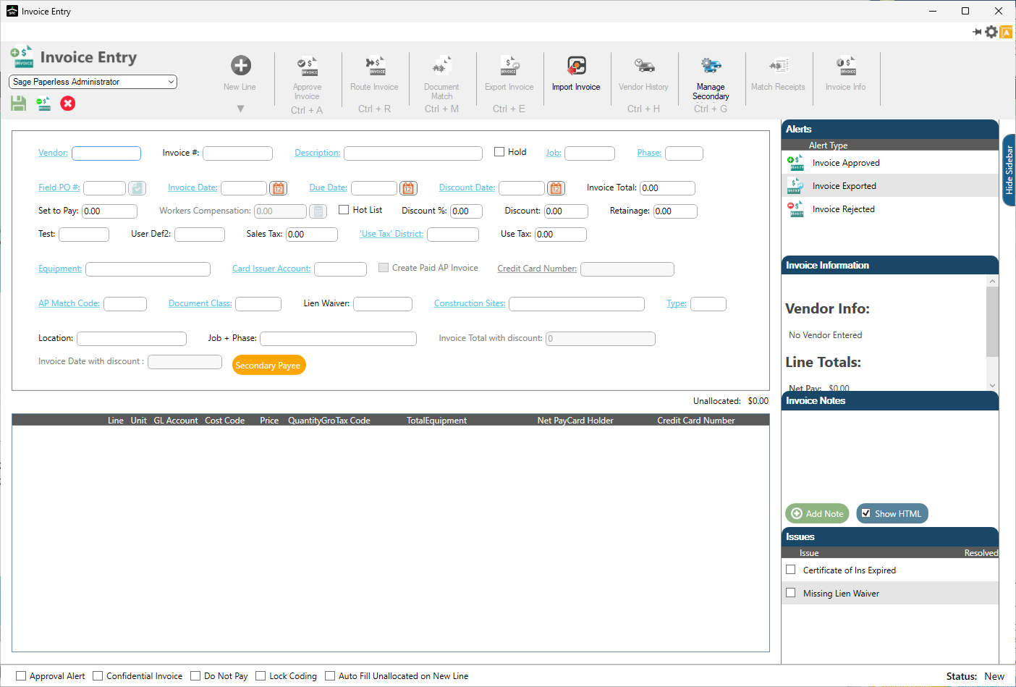Screen dimensions: 1016x687
Task: Open the Invoice Date calendar picker
Action: coord(278,188)
